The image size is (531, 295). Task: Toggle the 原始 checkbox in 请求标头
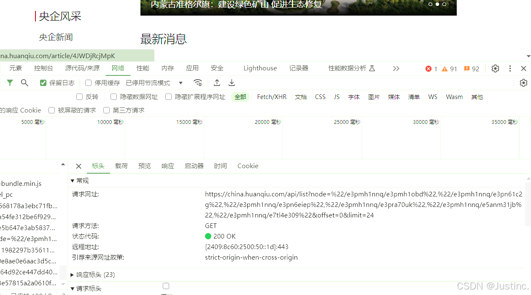pos(166,286)
